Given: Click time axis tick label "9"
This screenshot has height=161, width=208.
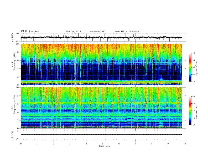Looking at the screenshot, I should [x=168, y=144].
